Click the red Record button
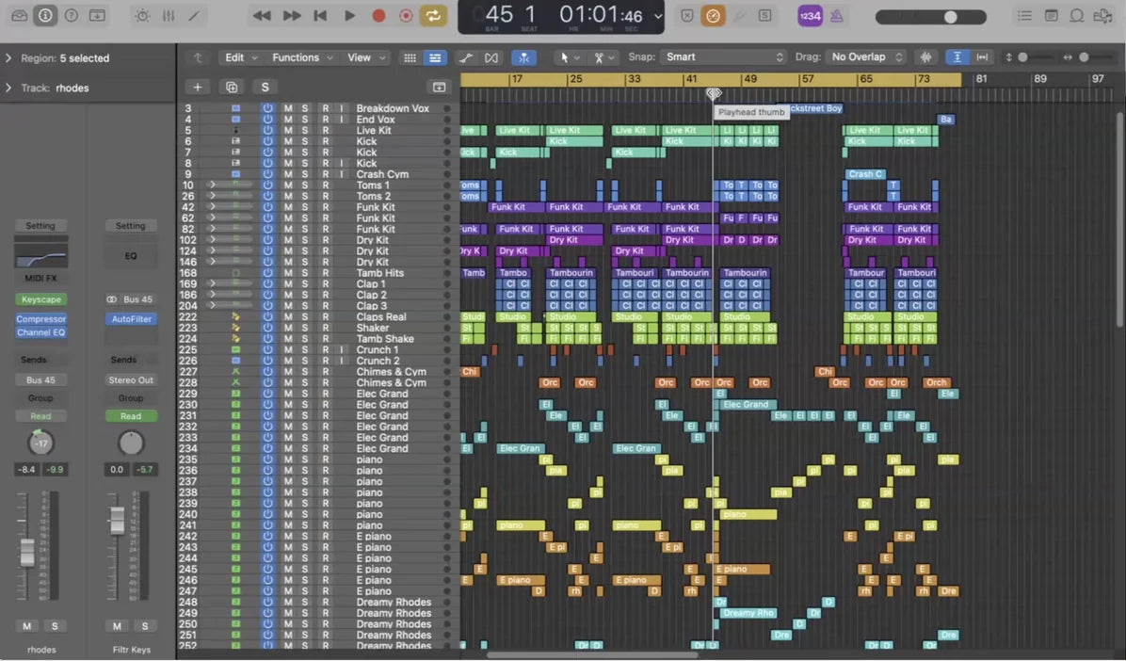This screenshot has width=1126, height=661. point(378,15)
